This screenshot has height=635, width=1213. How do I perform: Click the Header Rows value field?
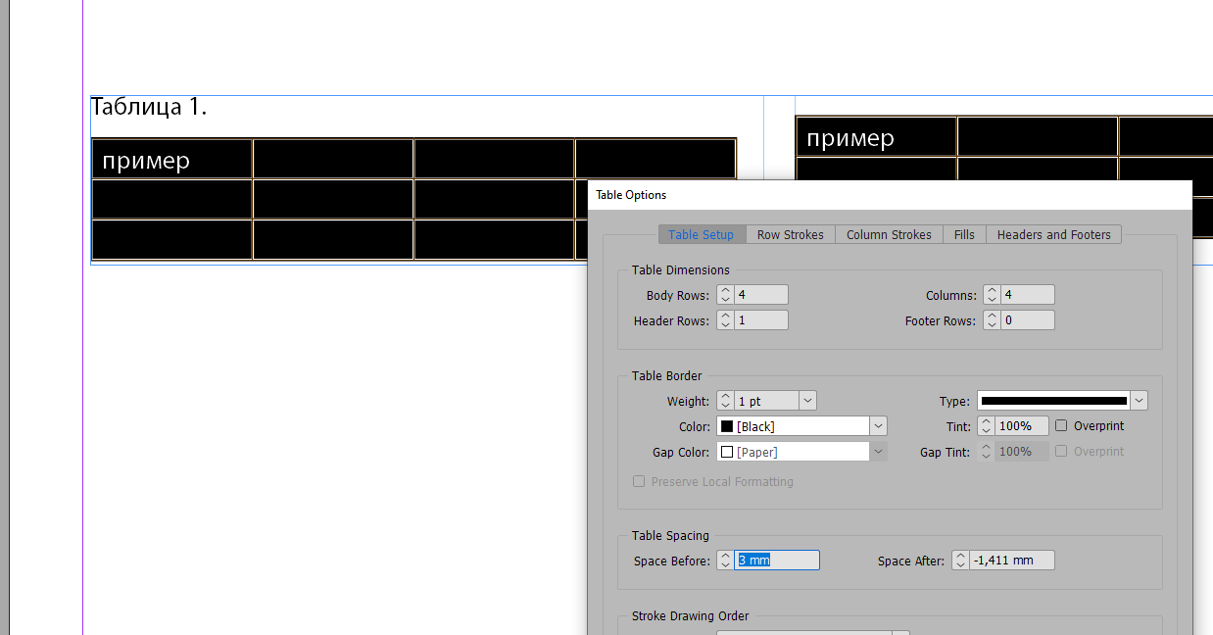[x=761, y=320]
